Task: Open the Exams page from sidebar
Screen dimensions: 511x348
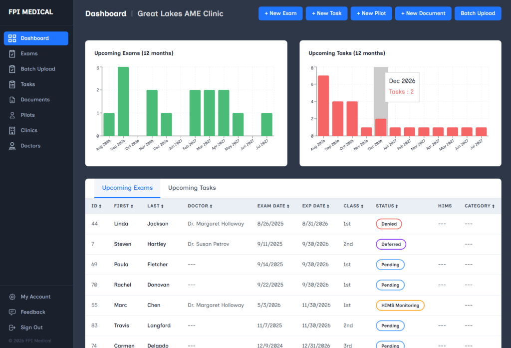Action: 36,53
